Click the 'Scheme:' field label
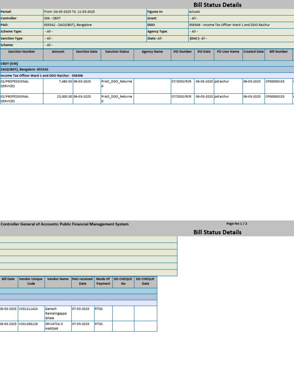This screenshot has width=294, height=392. [x=7, y=45]
